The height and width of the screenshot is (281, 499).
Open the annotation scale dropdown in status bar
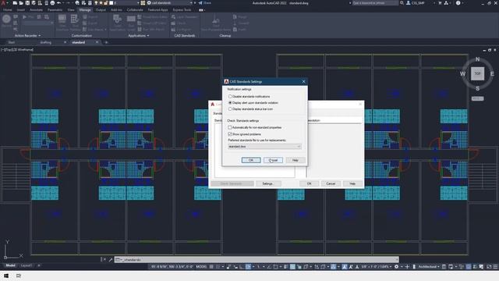click(377, 267)
